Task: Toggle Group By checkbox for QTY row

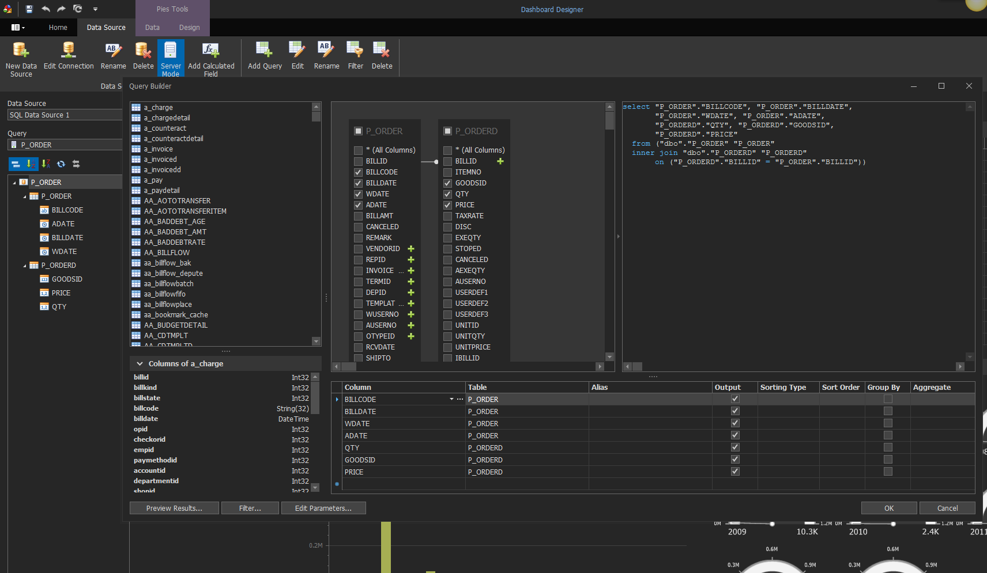Action: click(888, 447)
